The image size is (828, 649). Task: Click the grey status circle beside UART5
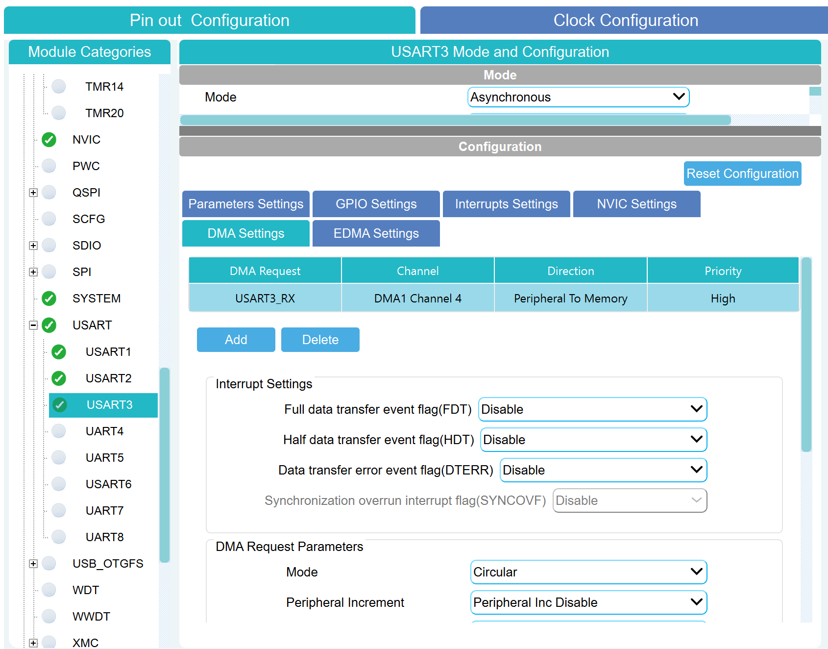tap(59, 458)
